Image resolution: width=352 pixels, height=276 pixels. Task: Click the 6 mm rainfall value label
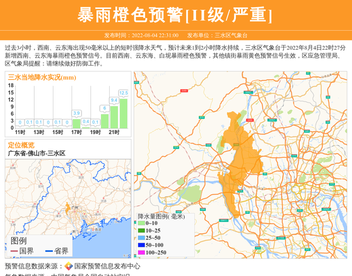point(104,108)
